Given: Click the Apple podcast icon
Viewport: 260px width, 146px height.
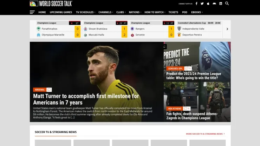Looking at the screenshot, I should point(208,4).
